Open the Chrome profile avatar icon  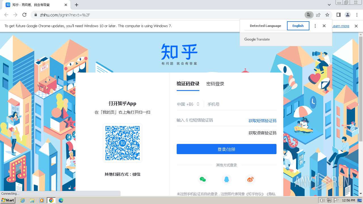click(347, 15)
